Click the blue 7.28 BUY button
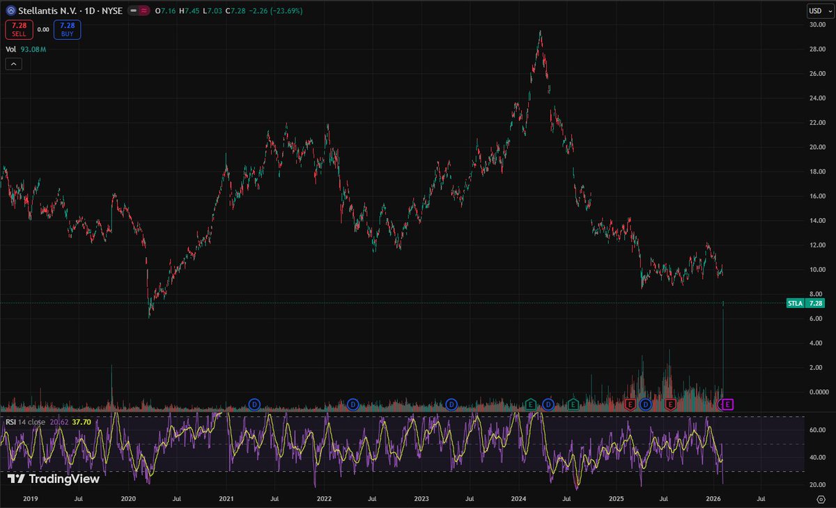Image resolution: width=836 pixels, height=508 pixels. (x=69, y=29)
